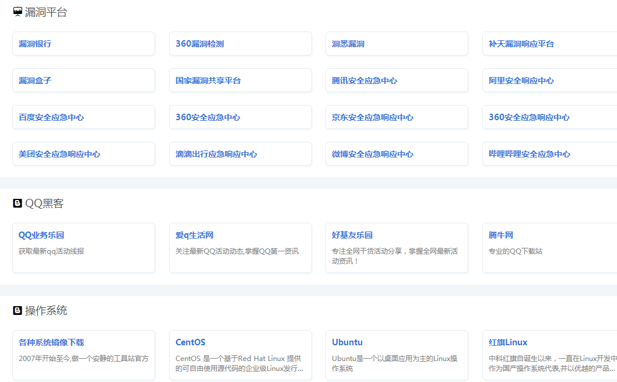Open the 漏洞银行 link

pyautogui.click(x=35, y=44)
